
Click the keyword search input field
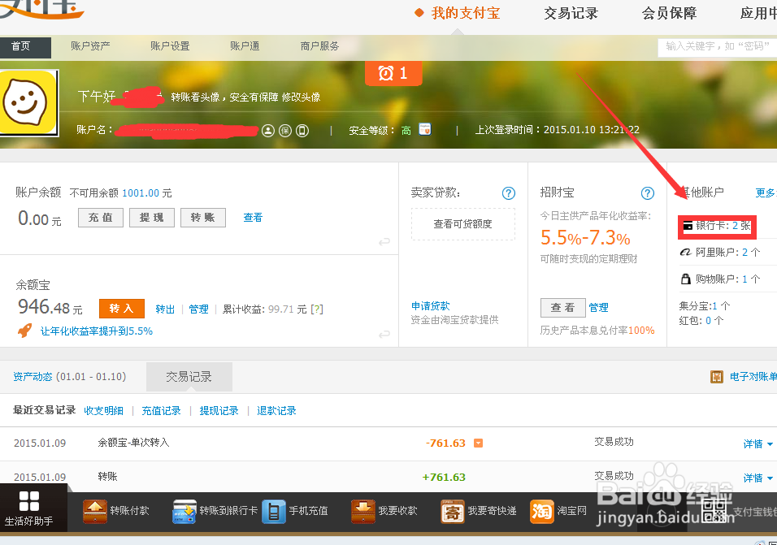[x=718, y=46]
